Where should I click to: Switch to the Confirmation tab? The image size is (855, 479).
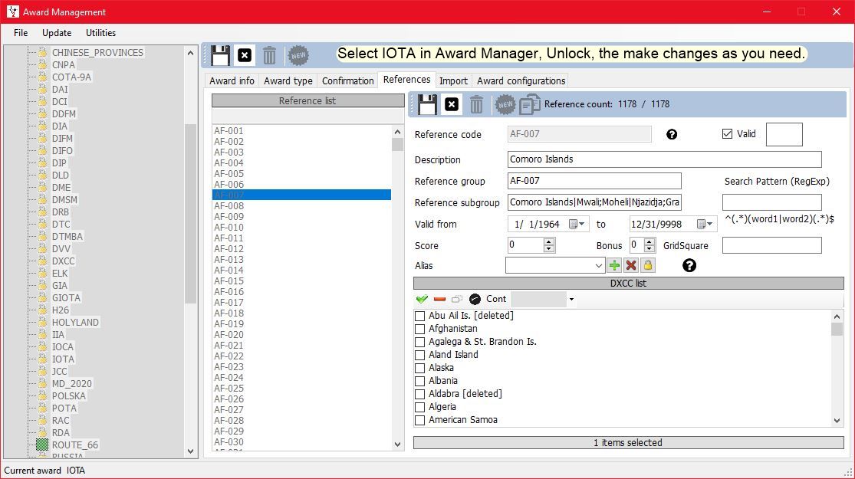tap(348, 80)
